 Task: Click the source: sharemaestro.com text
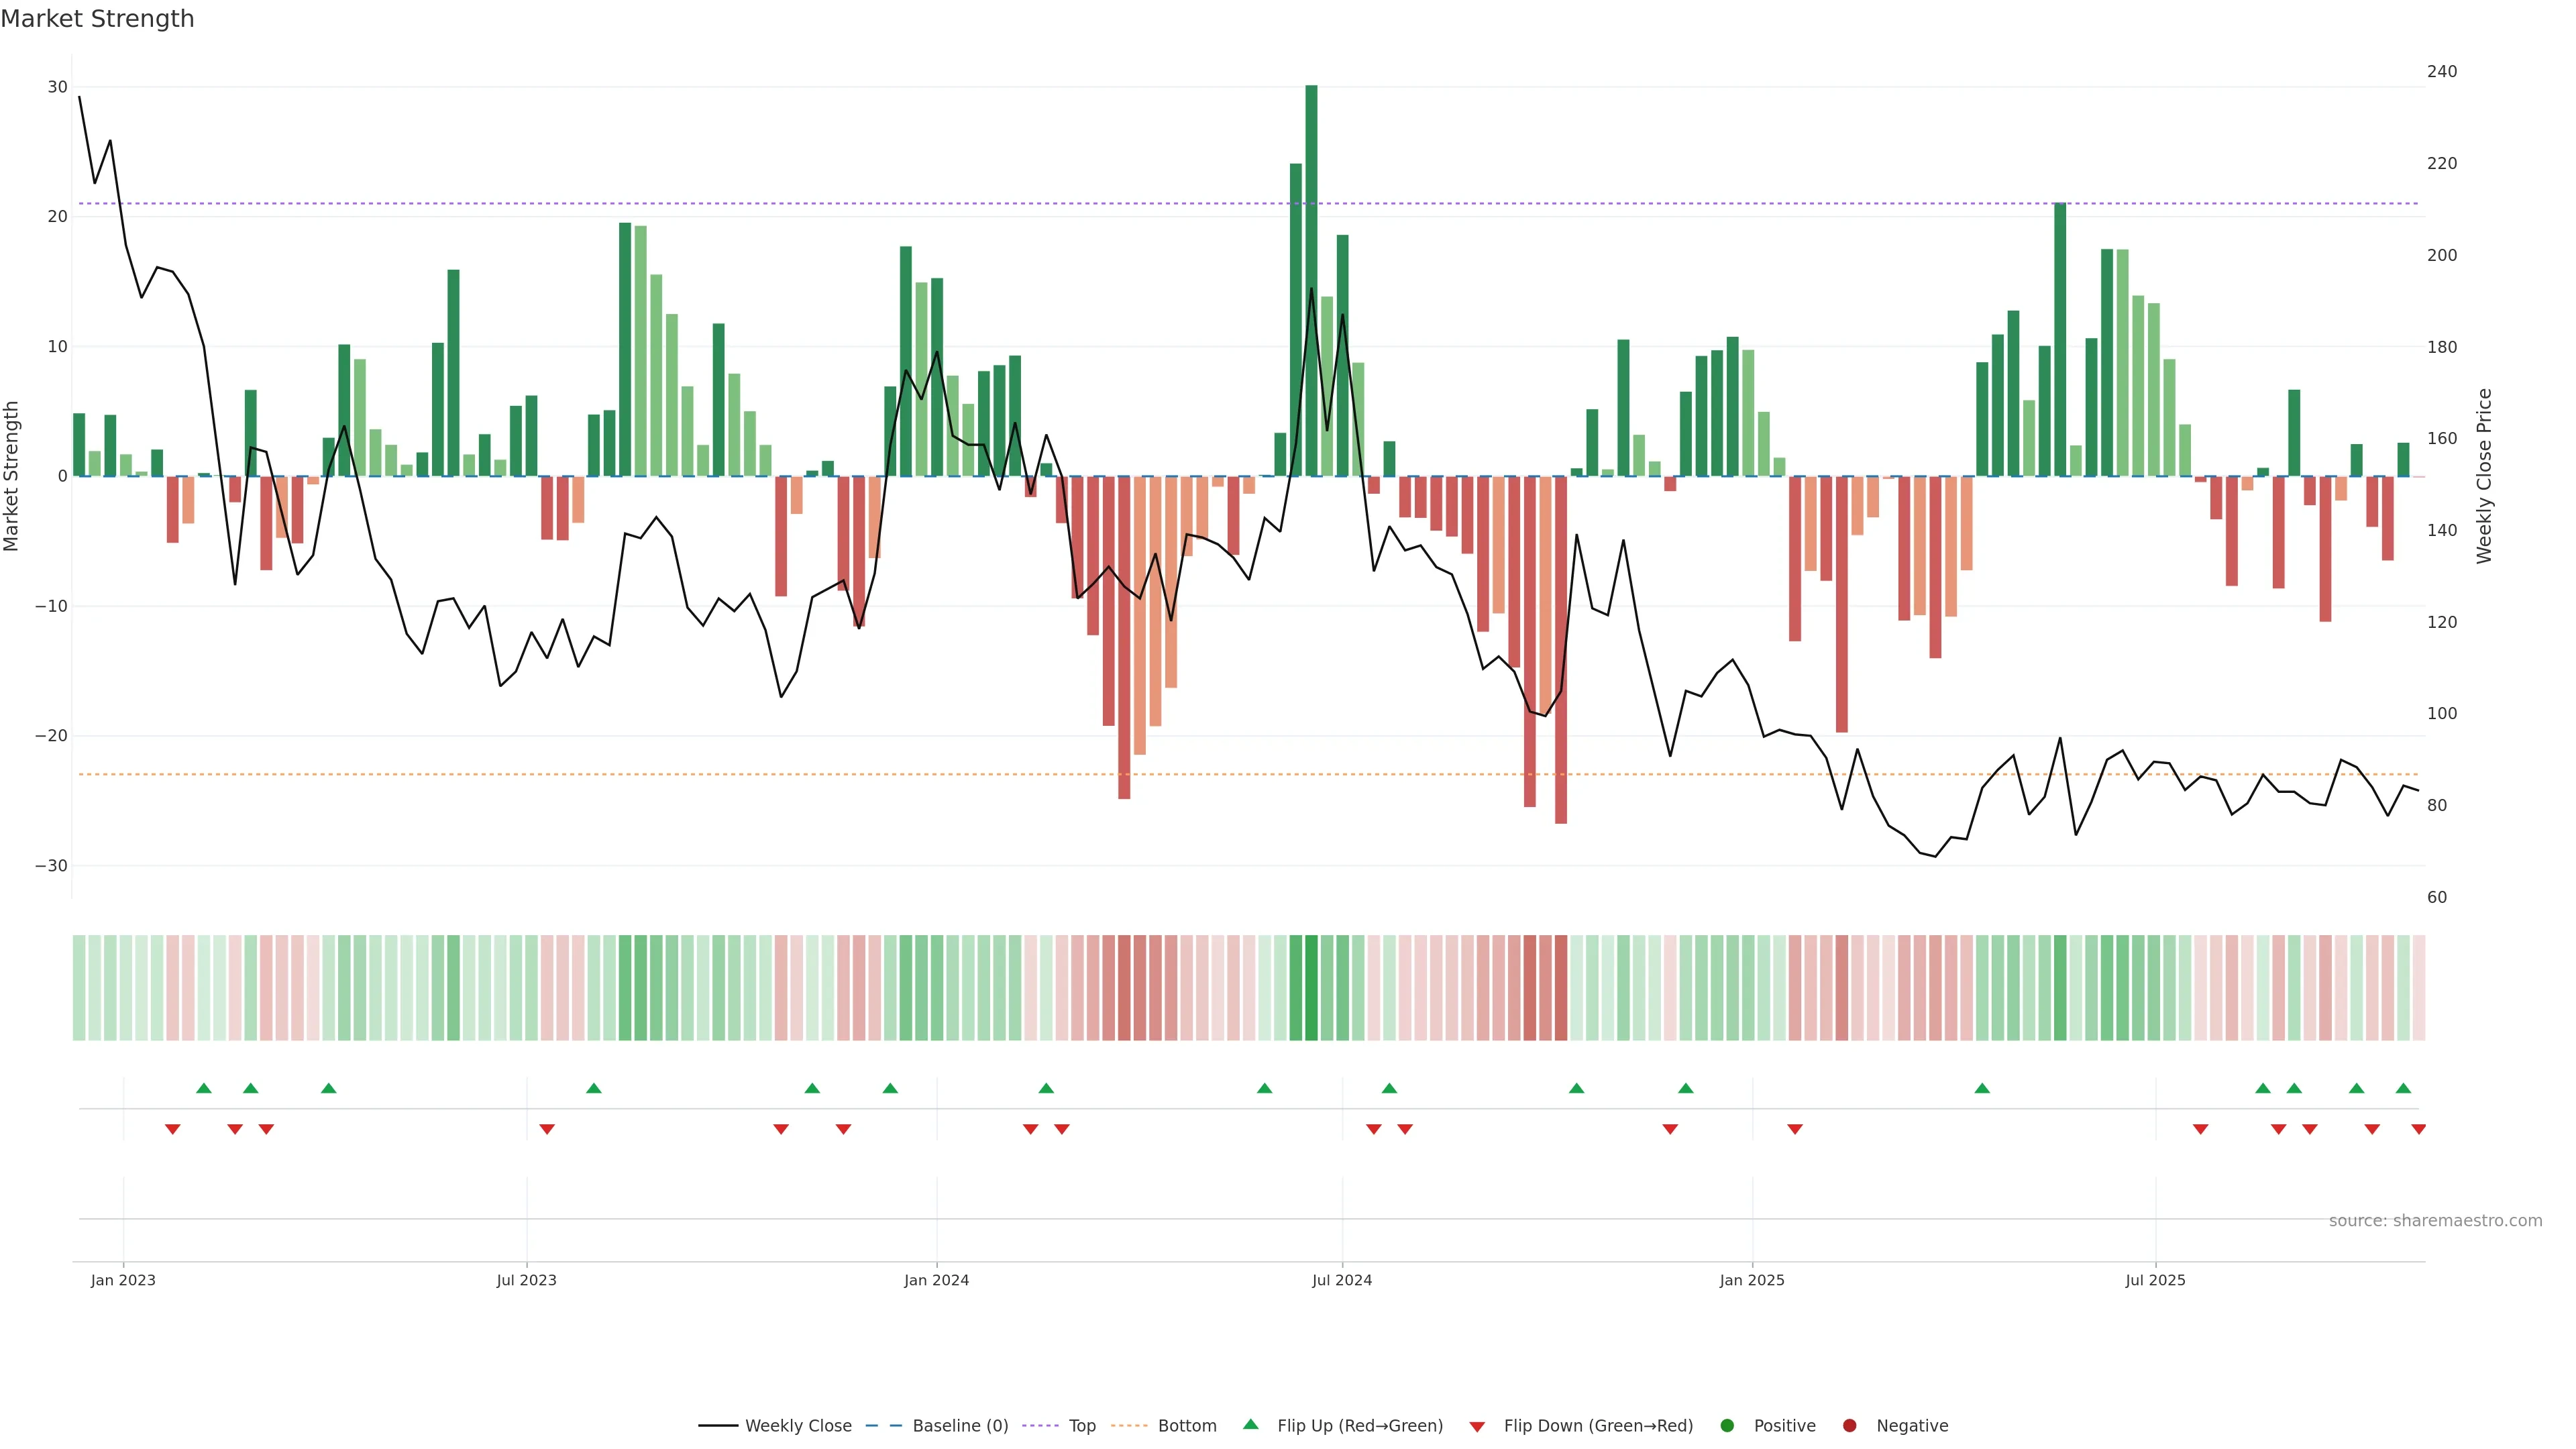2435,1221
